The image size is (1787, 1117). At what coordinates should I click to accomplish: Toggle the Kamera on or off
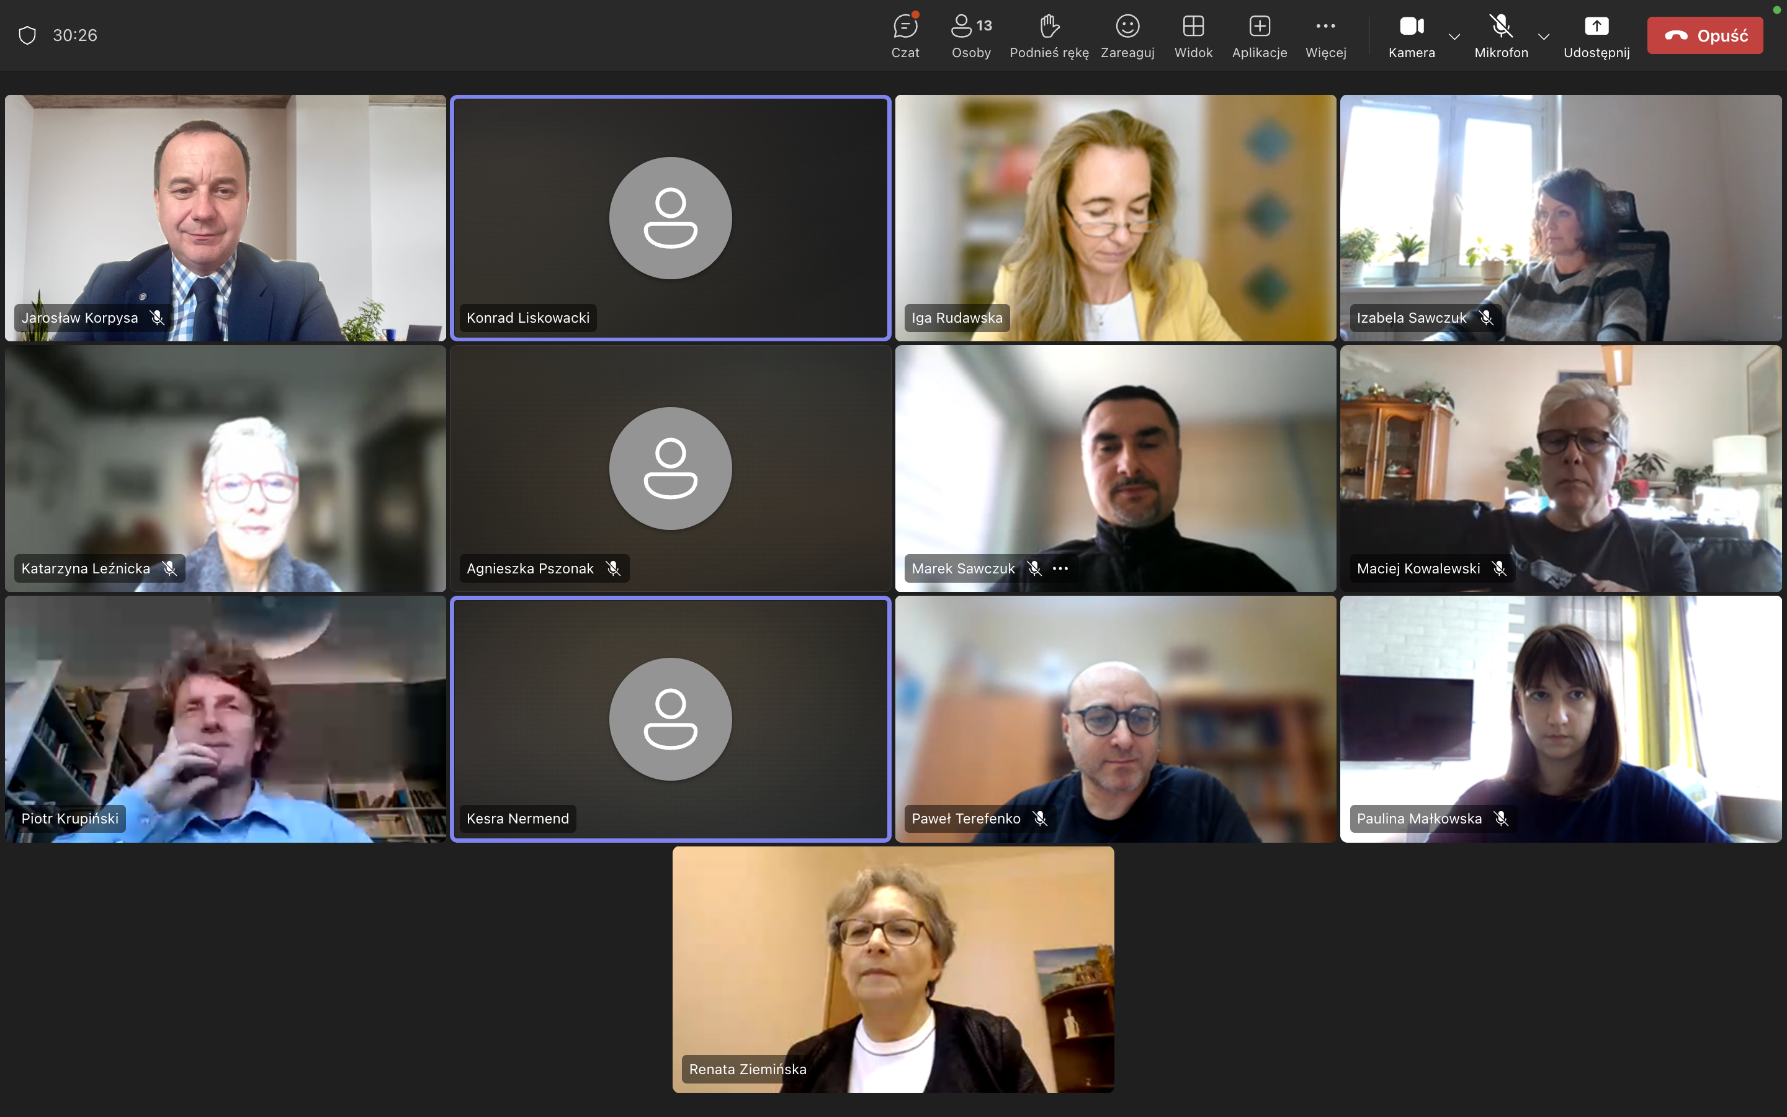1411,35
